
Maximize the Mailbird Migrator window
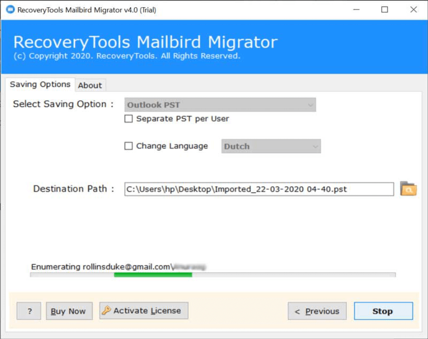tap(384, 10)
